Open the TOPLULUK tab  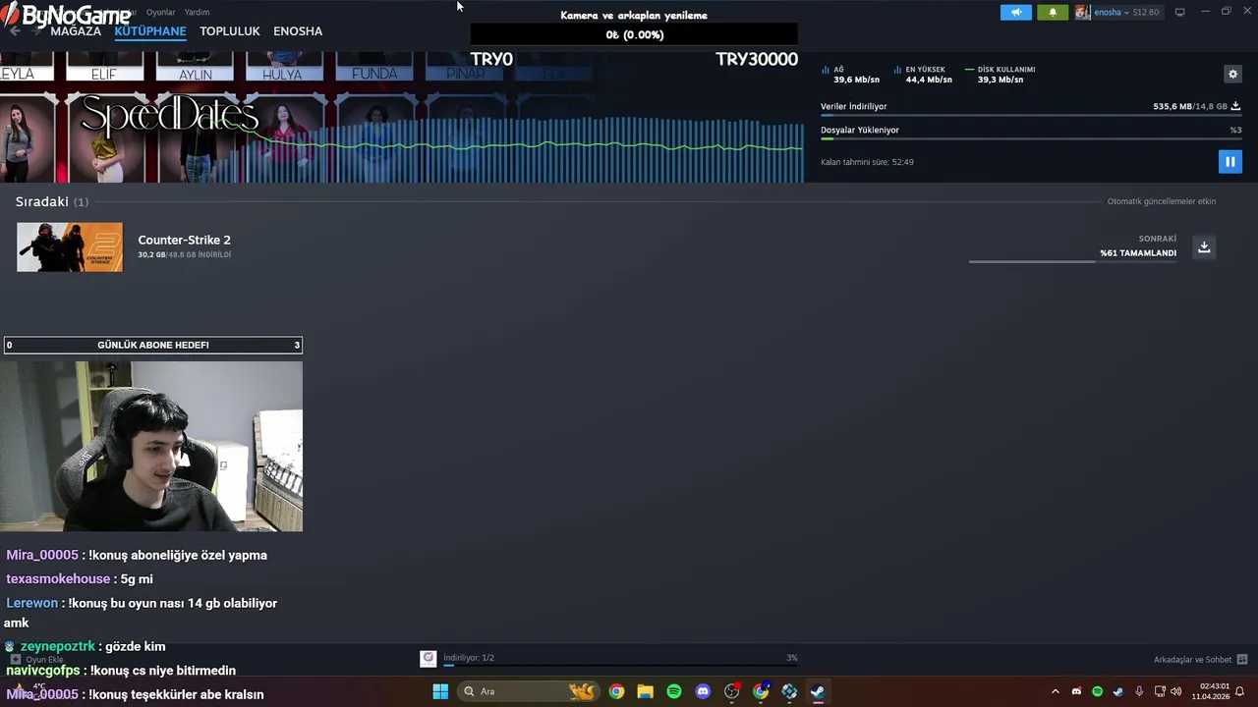(x=230, y=31)
